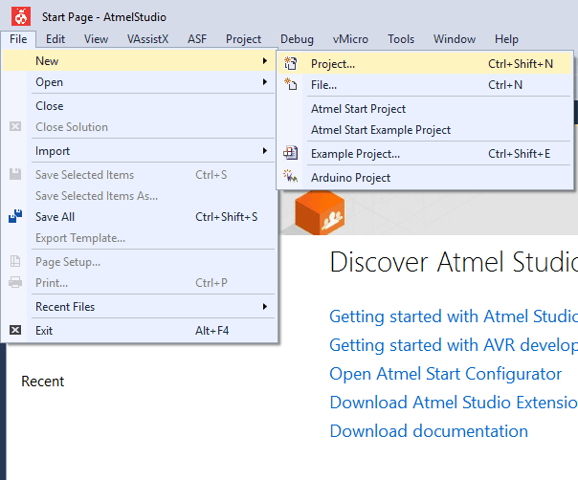Select Save Selected Items entry
578x480 pixels.
point(140,175)
